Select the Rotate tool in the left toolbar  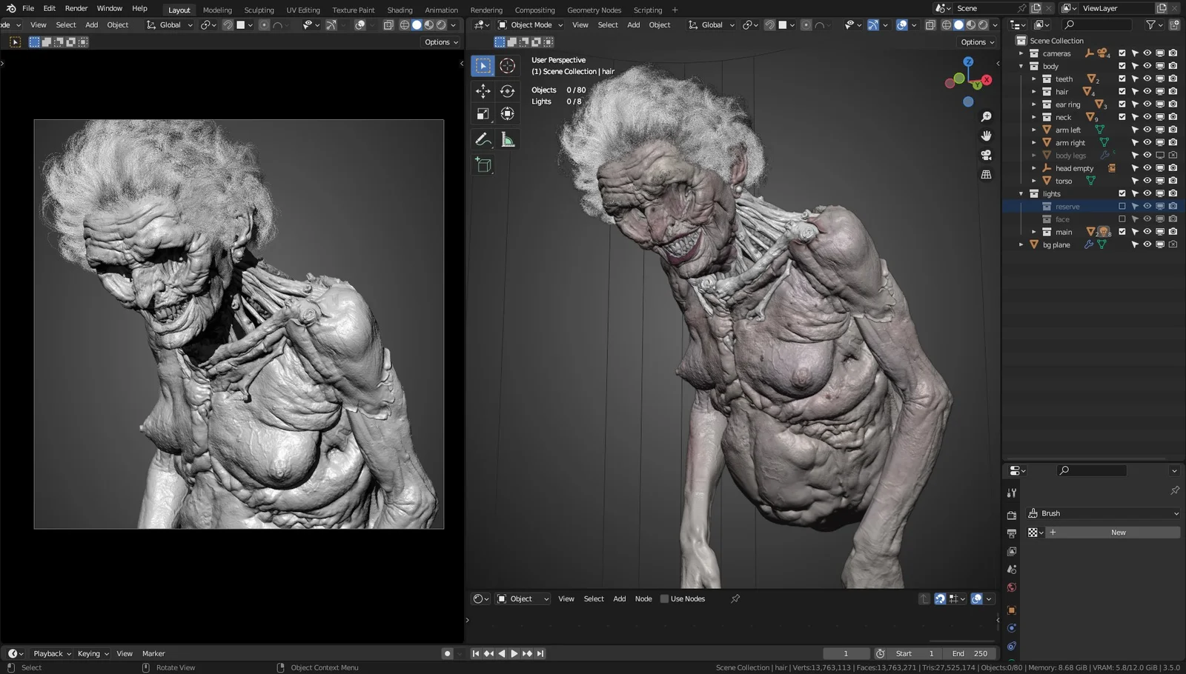pyautogui.click(x=508, y=90)
